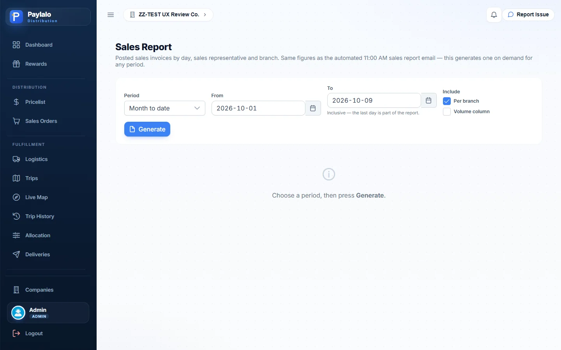This screenshot has height=350, width=561.
Task: Click the Logistics truck icon
Action: (16, 159)
